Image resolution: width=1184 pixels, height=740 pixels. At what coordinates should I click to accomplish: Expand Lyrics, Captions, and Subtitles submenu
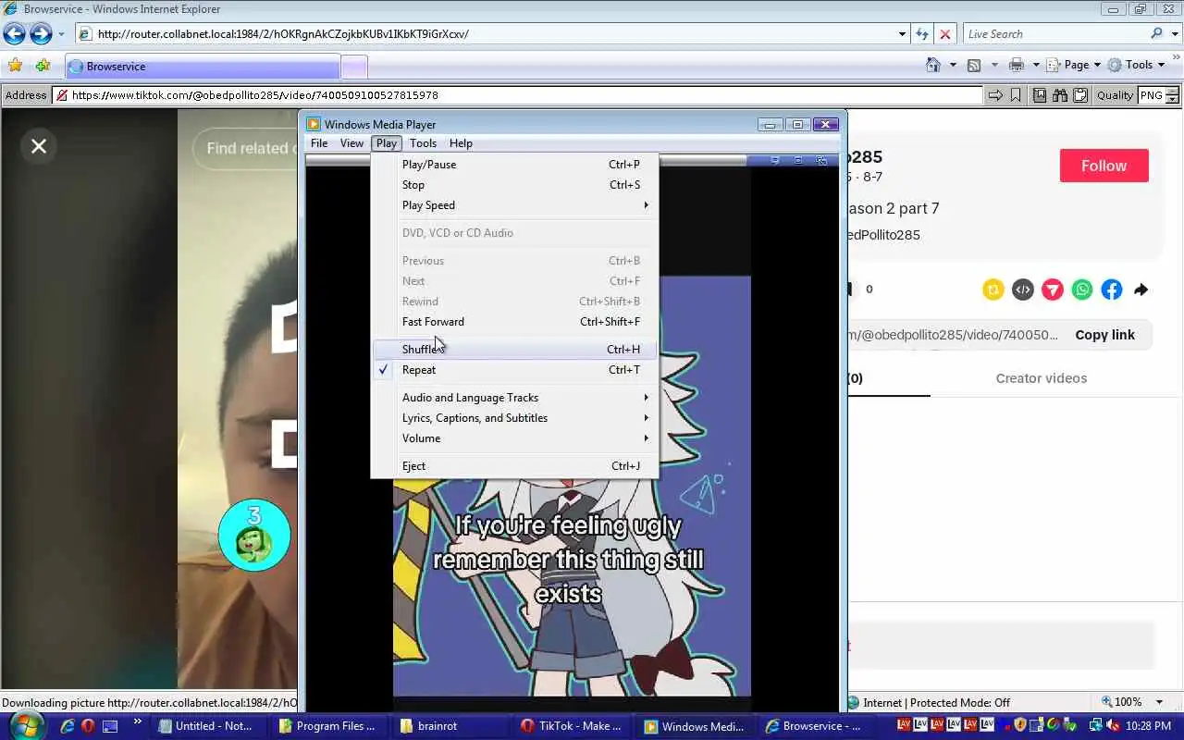pos(514,418)
